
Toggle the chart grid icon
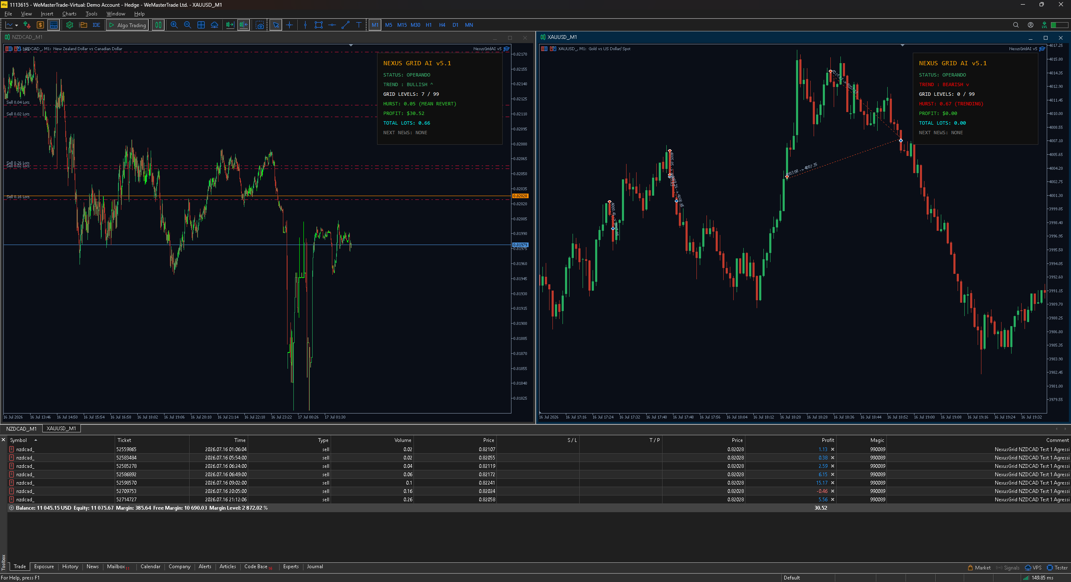point(201,25)
